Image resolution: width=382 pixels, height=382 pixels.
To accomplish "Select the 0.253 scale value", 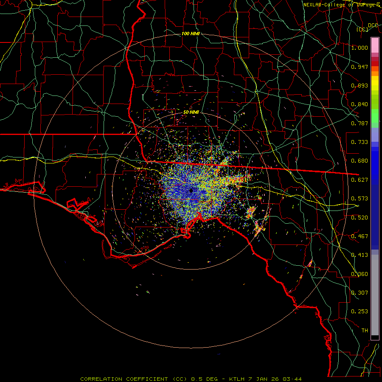I will click(x=360, y=312).
